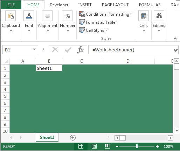Viewport: 180px width, 151px height.
Task: Click the Font group icon
Action: click(x=29, y=16)
